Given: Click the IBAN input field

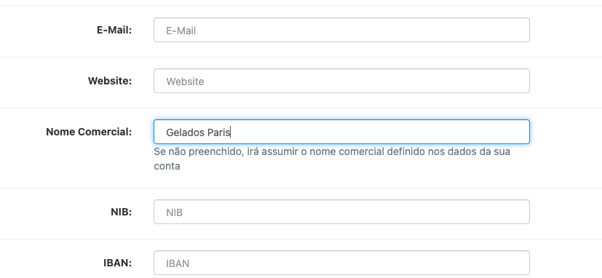Looking at the screenshot, I should pos(341,263).
